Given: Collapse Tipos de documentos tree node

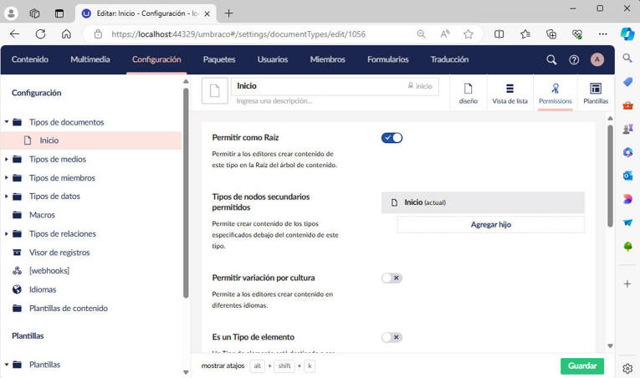Looking at the screenshot, I should tap(7, 121).
